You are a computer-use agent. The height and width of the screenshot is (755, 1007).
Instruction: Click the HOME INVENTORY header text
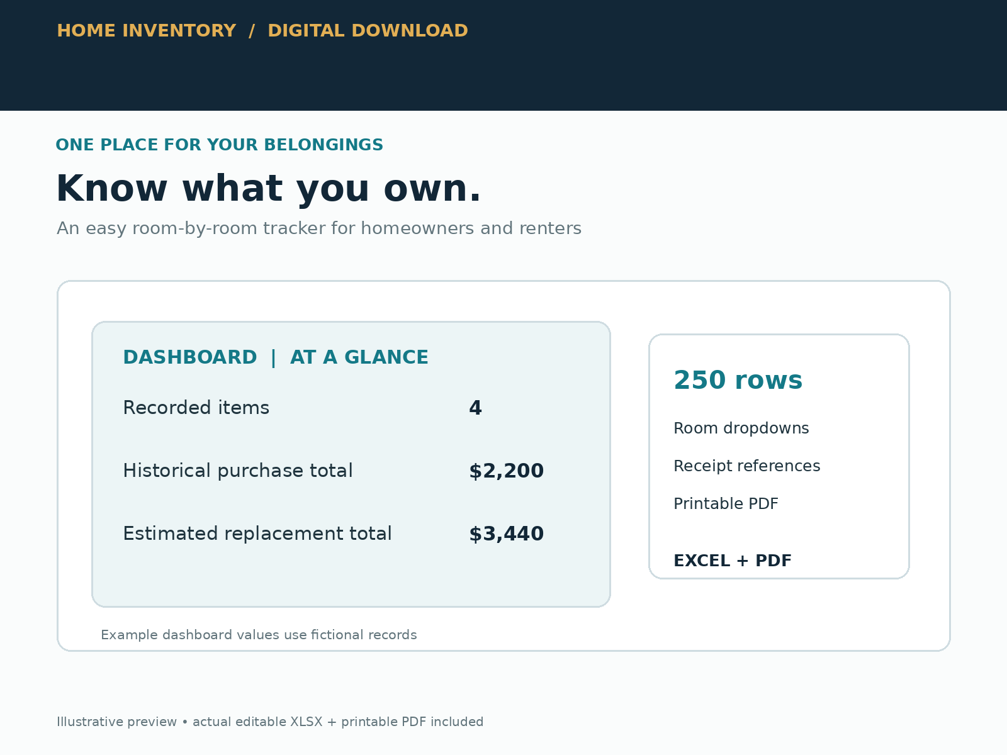pos(147,31)
